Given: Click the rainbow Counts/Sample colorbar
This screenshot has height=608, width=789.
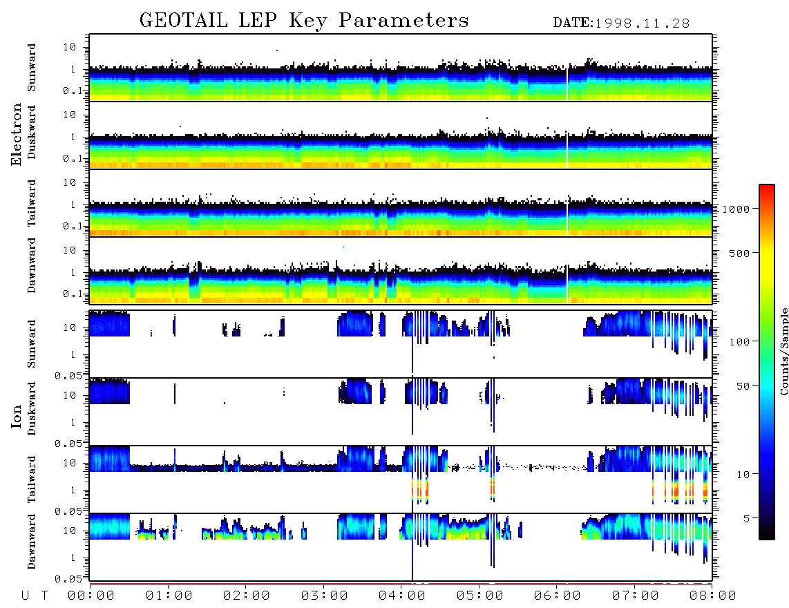Looking at the screenshot, I should click(x=767, y=362).
